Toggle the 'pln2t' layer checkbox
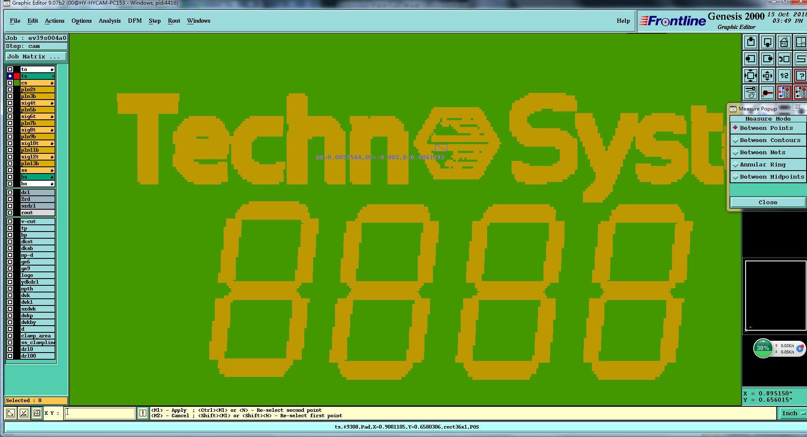The image size is (807, 437). point(10,90)
